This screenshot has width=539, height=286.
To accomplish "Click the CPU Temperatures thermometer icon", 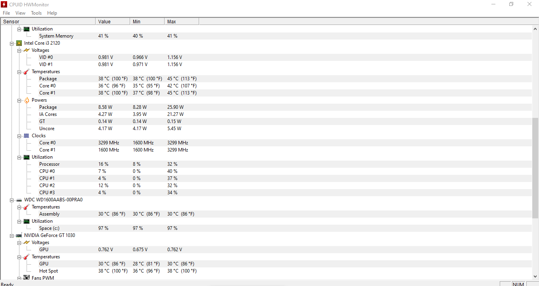I will tap(27, 72).
